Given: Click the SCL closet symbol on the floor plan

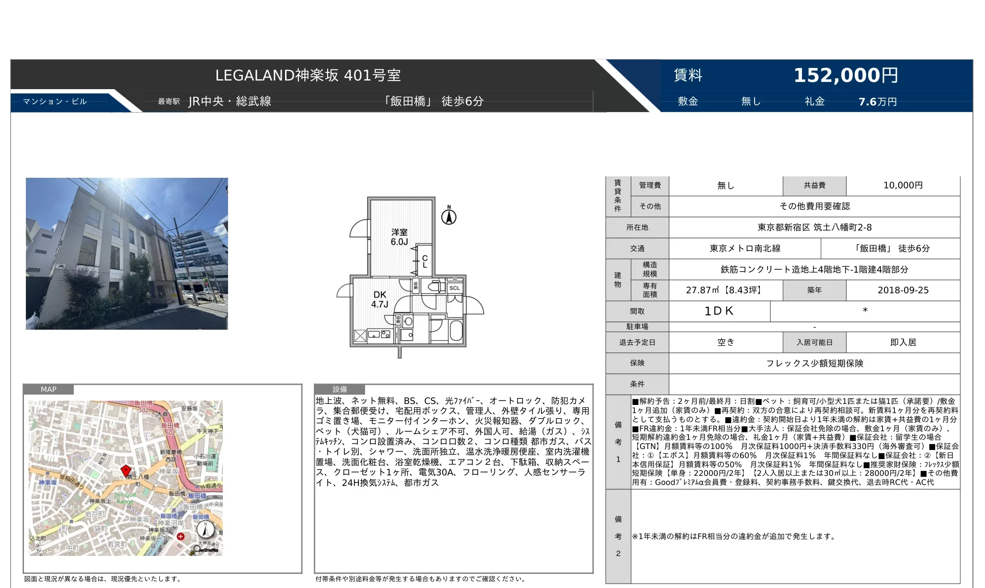Looking at the screenshot, I should tap(454, 288).
